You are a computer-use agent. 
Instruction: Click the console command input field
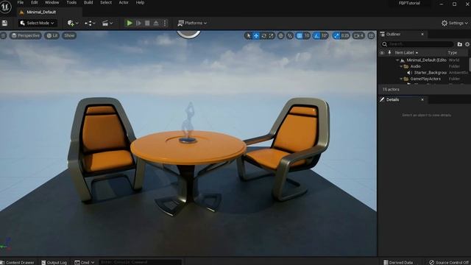tap(141, 262)
